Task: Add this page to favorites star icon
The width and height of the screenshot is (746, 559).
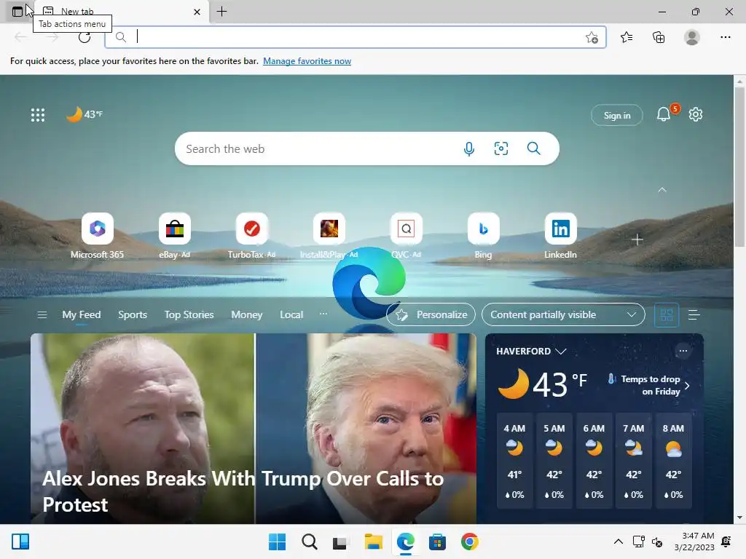Action: coord(592,37)
